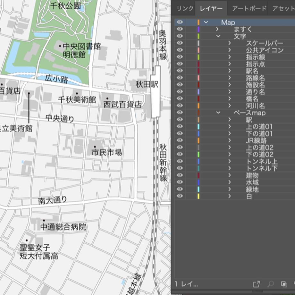295x295 pixels.
Task: Select the Map layer name
Action: pos(228,22)
